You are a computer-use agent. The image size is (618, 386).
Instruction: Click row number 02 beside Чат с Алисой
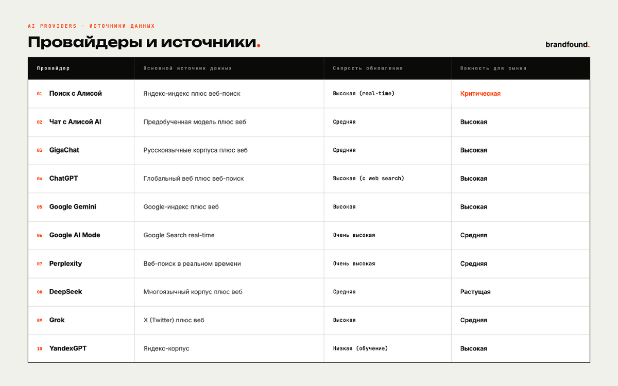[x=39, y=122]
